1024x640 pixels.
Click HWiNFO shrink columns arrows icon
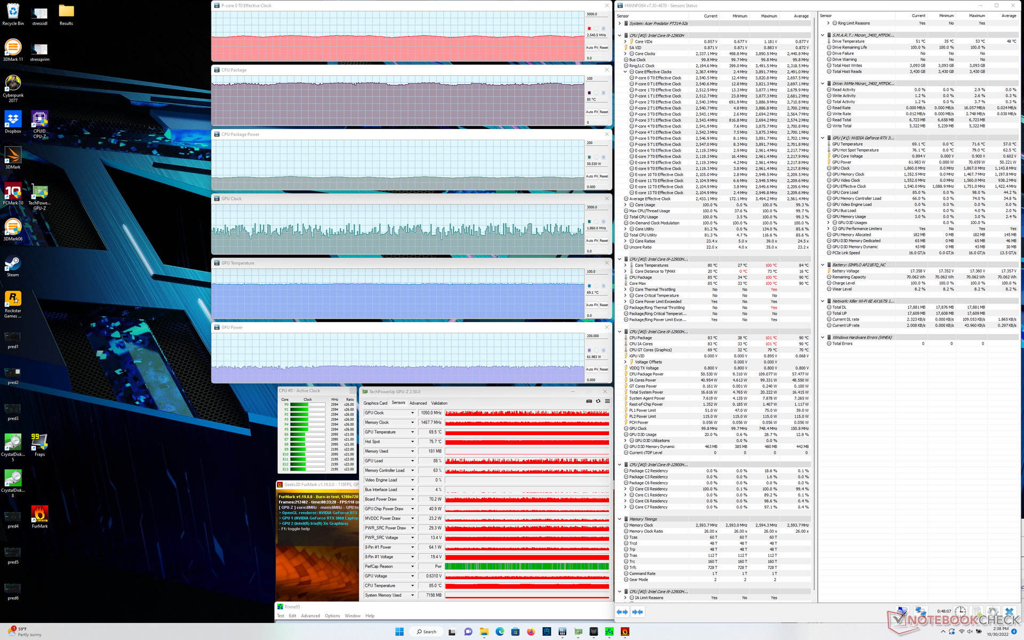tap(638, 612)
